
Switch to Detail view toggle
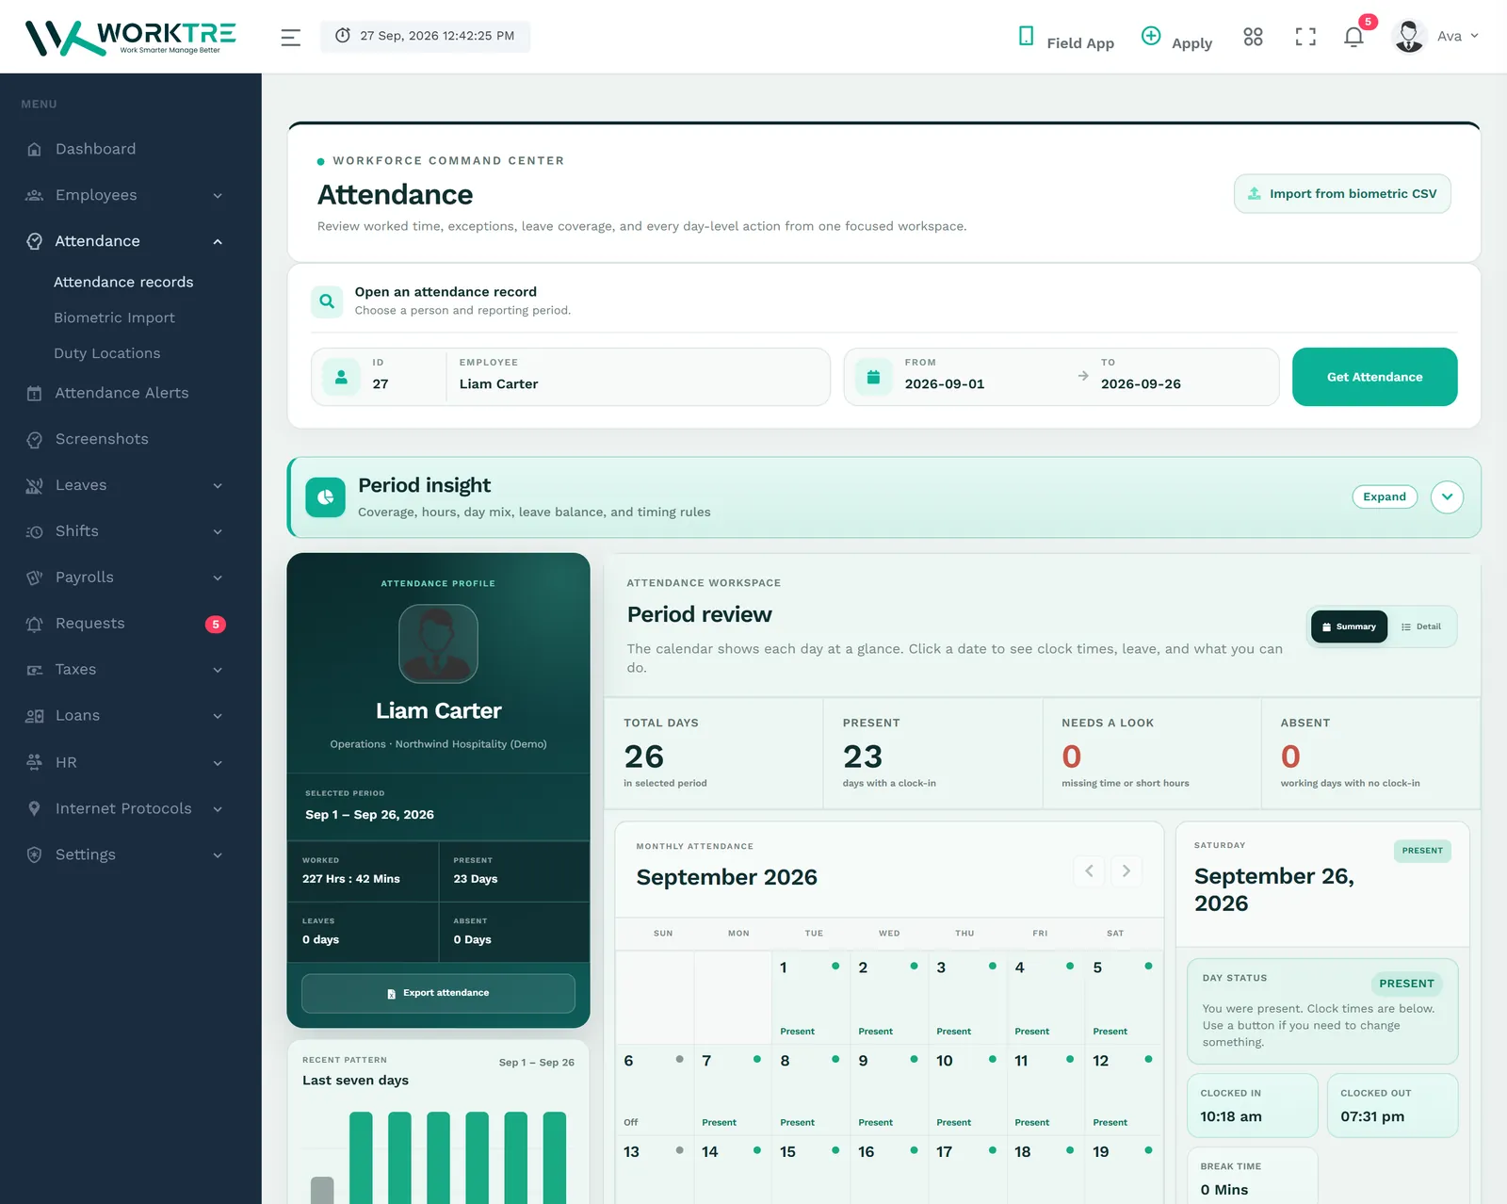point(1421,626)
